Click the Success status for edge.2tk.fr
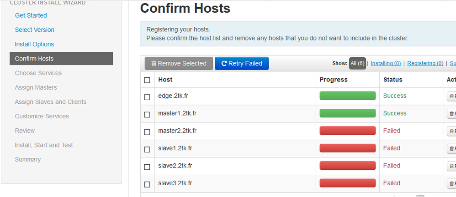 point(394,96)
